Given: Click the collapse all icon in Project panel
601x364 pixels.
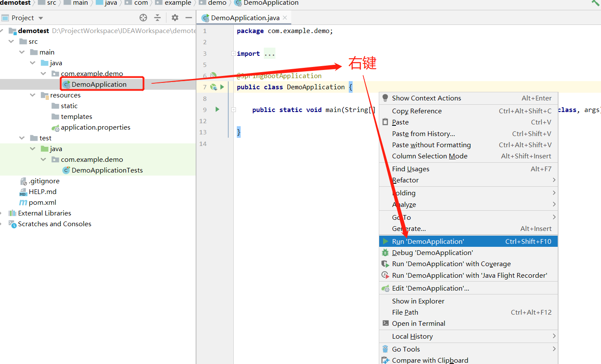Looking at the screenshot, I should pos(157,18).
